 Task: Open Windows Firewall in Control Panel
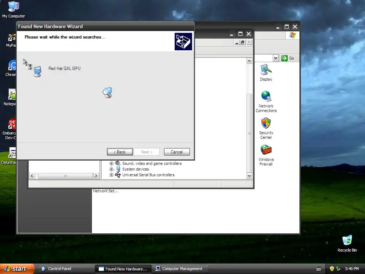point(266,156)
